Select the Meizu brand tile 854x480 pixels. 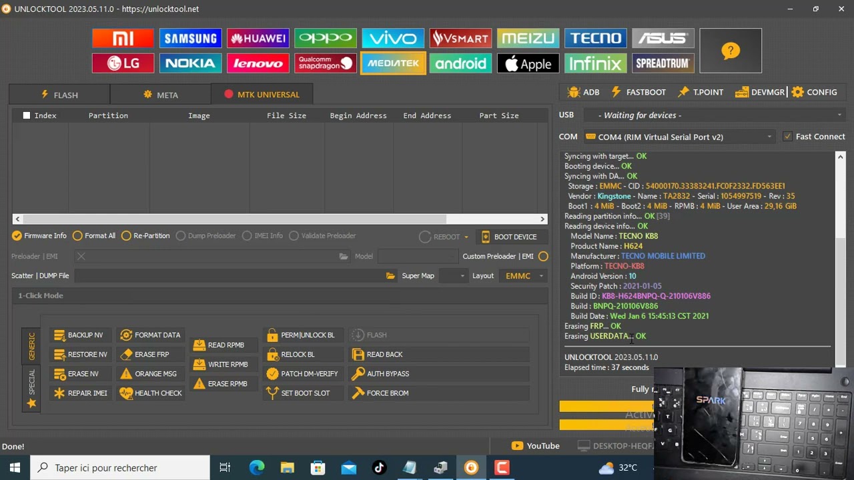528,38
